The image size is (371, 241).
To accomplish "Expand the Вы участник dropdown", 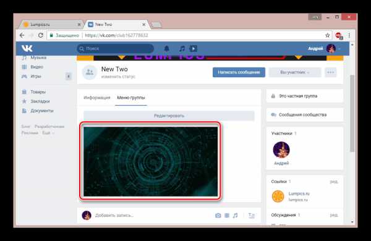I will coord(295,72).
